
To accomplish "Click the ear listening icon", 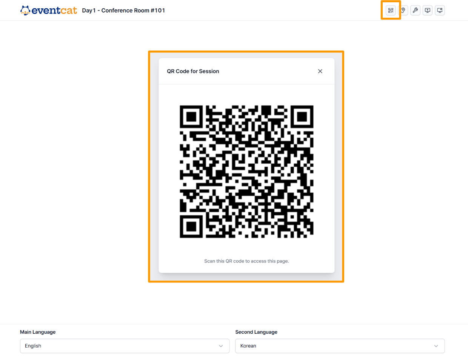I will [403, 11].
